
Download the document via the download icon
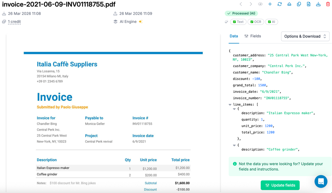point(318,4)
